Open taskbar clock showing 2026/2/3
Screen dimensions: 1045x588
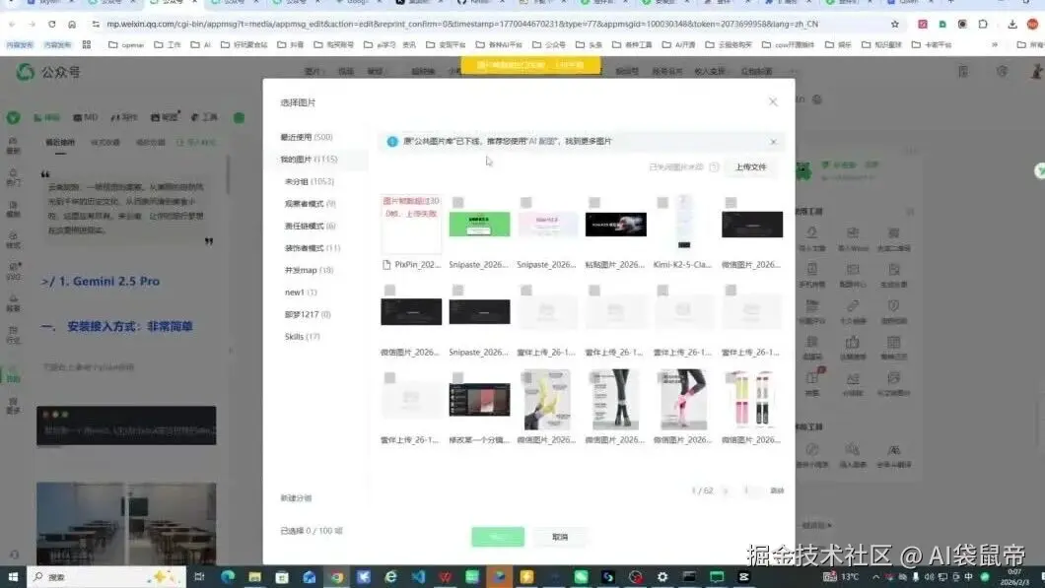coord(1014,577)
